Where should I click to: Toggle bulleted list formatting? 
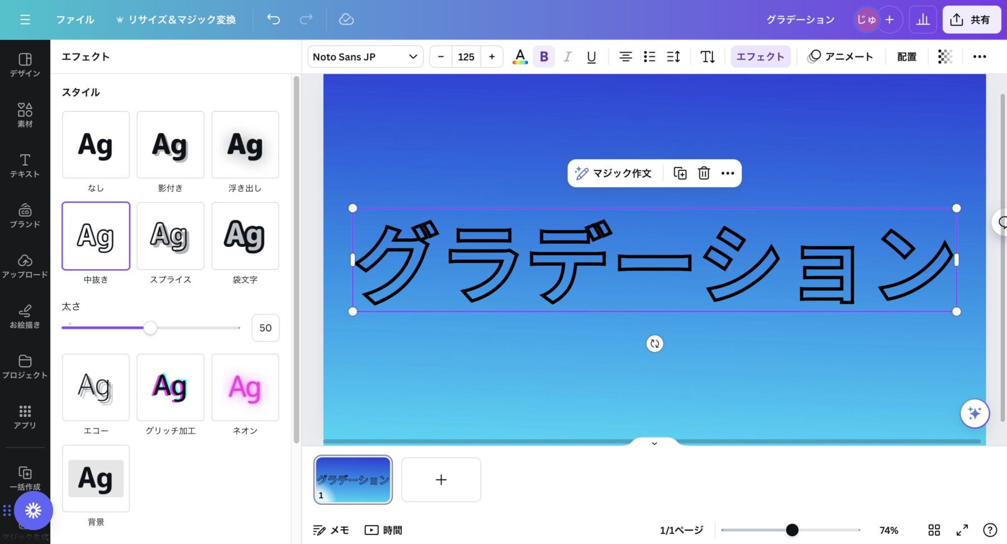click(650, 56)
